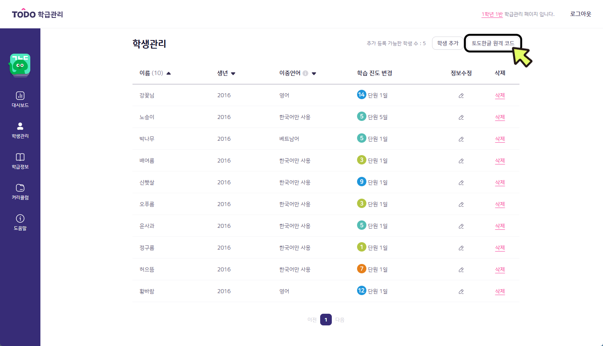
Task: Sort by 이름 column arrow
Action: (x=169, y=73)
